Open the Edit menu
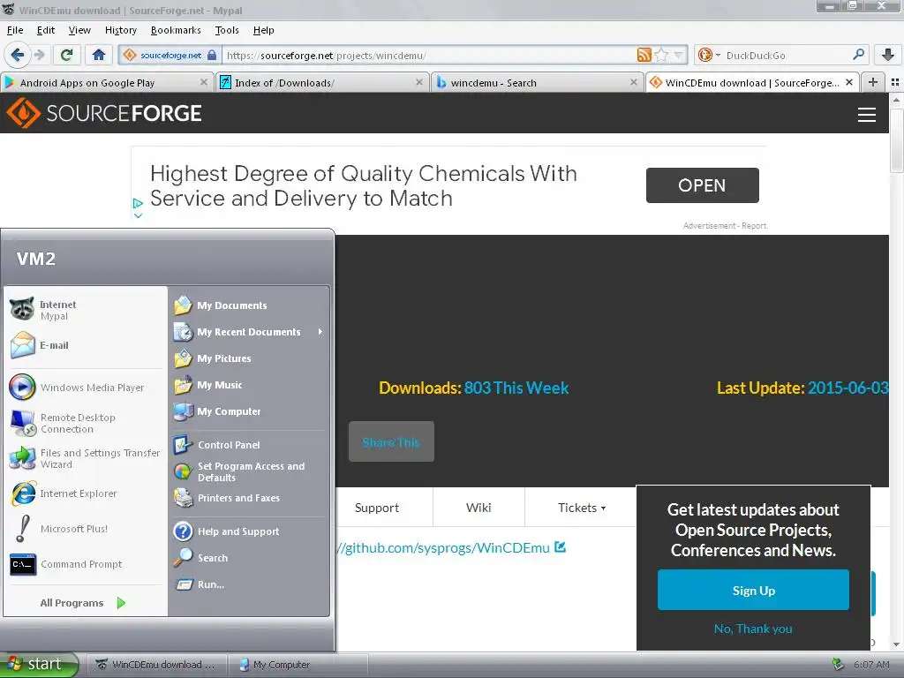This screenshot has width=904, height=678. (46, 30)
